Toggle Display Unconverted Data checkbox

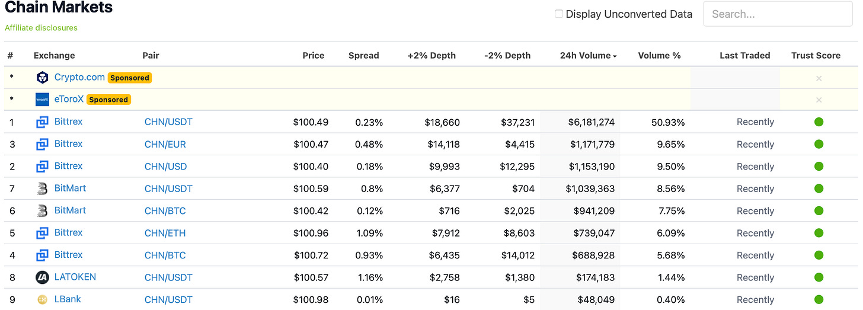pos(558,14)
